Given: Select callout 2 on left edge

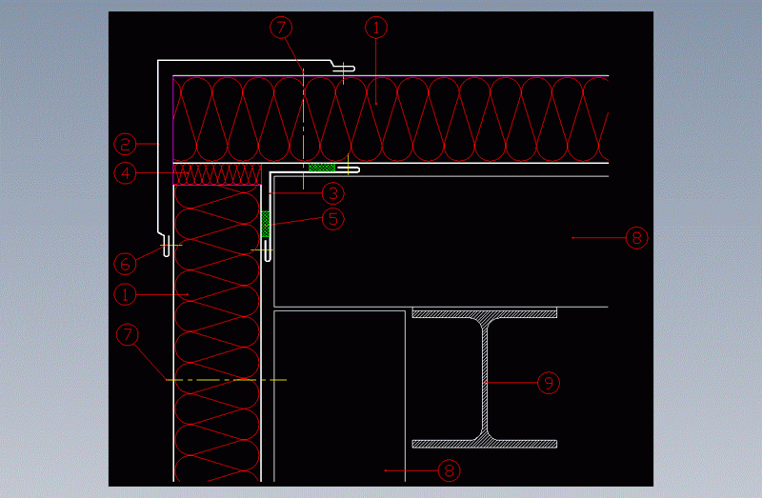Looking at the screenshot, I should click(x=125, y=145).
